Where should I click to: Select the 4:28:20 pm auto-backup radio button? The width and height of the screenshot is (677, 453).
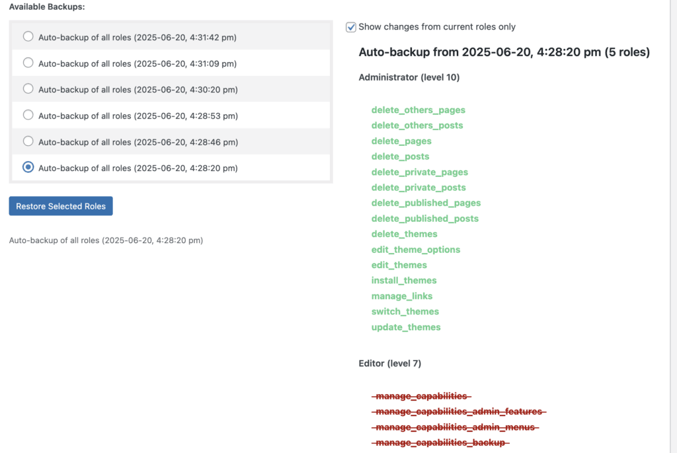(28, 167)
